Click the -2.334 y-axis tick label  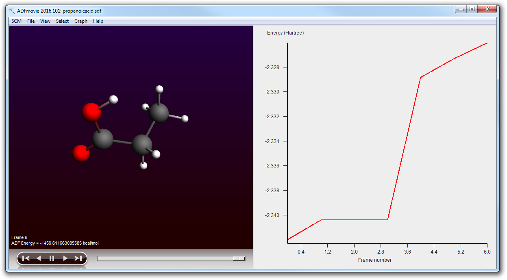tap(273, 141)
